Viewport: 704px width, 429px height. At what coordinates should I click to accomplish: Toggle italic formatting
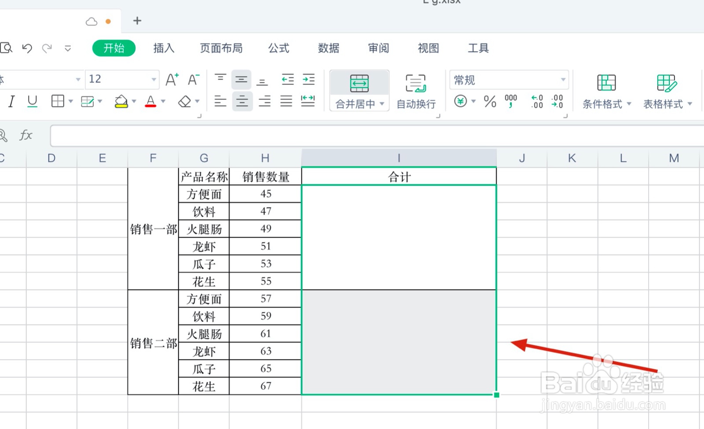pos(11,102)
